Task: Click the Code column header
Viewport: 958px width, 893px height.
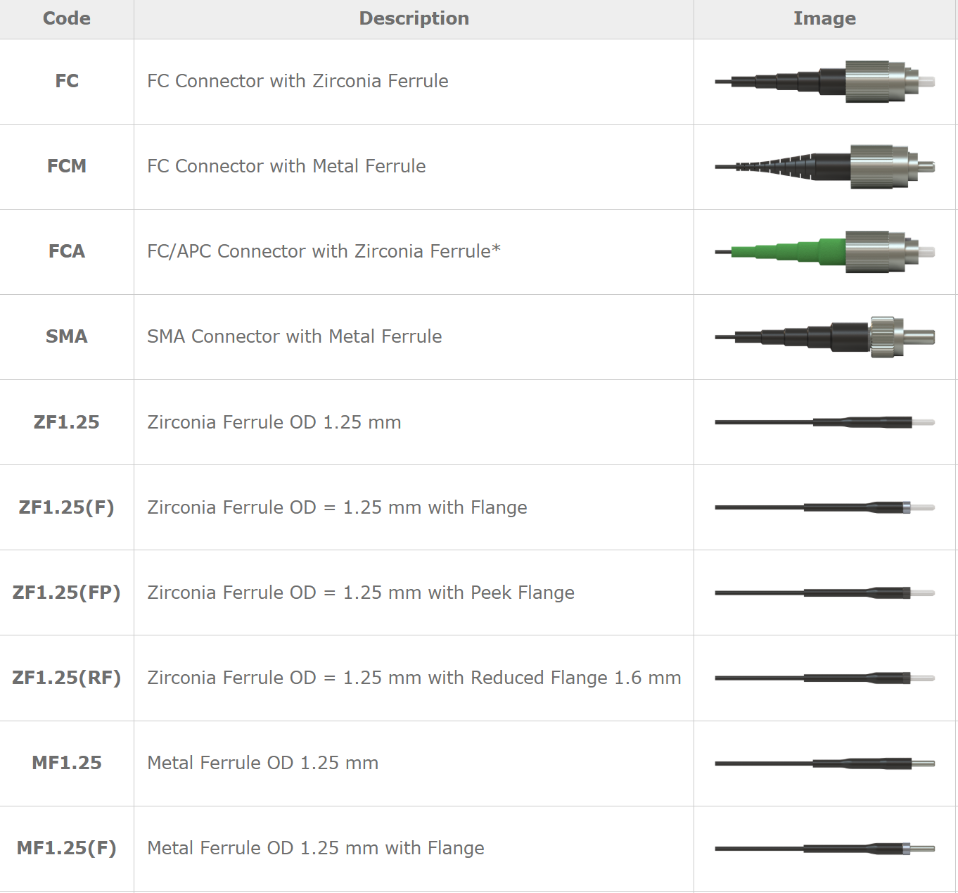Action: (x=67, y=18)
